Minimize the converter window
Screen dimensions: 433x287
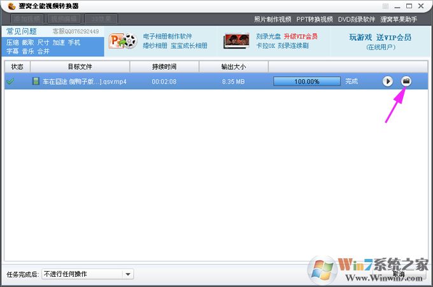click(397, 6)
